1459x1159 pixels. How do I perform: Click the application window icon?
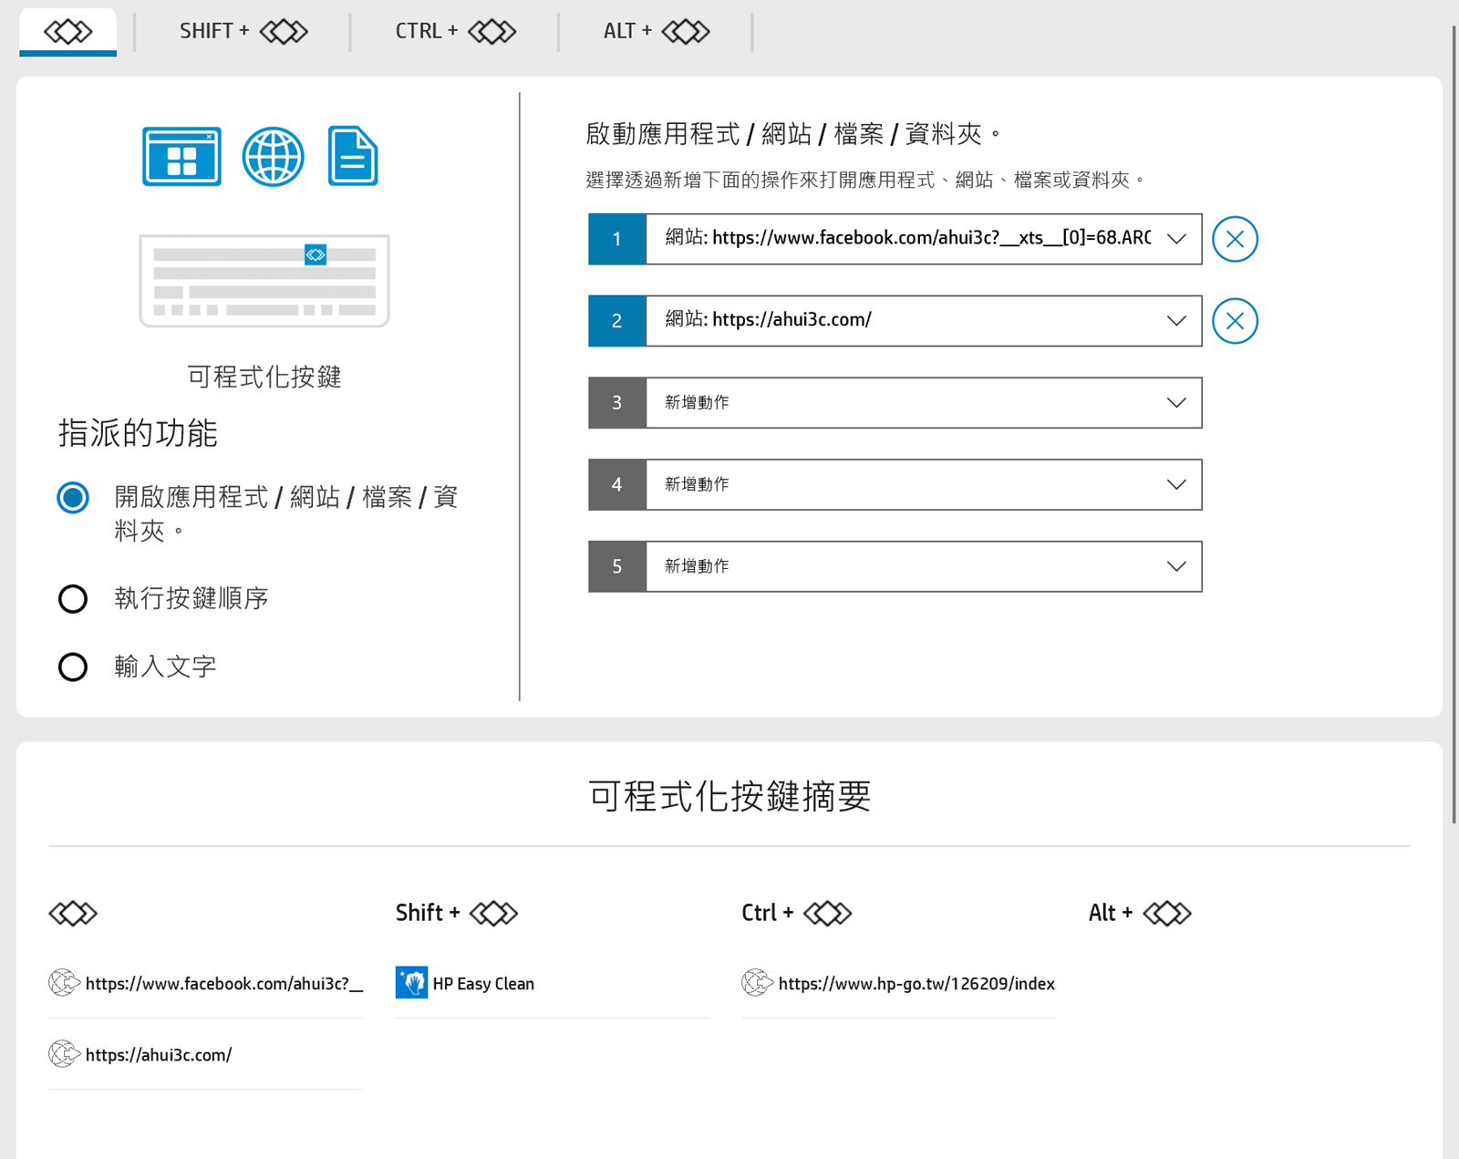coord(181,157)
